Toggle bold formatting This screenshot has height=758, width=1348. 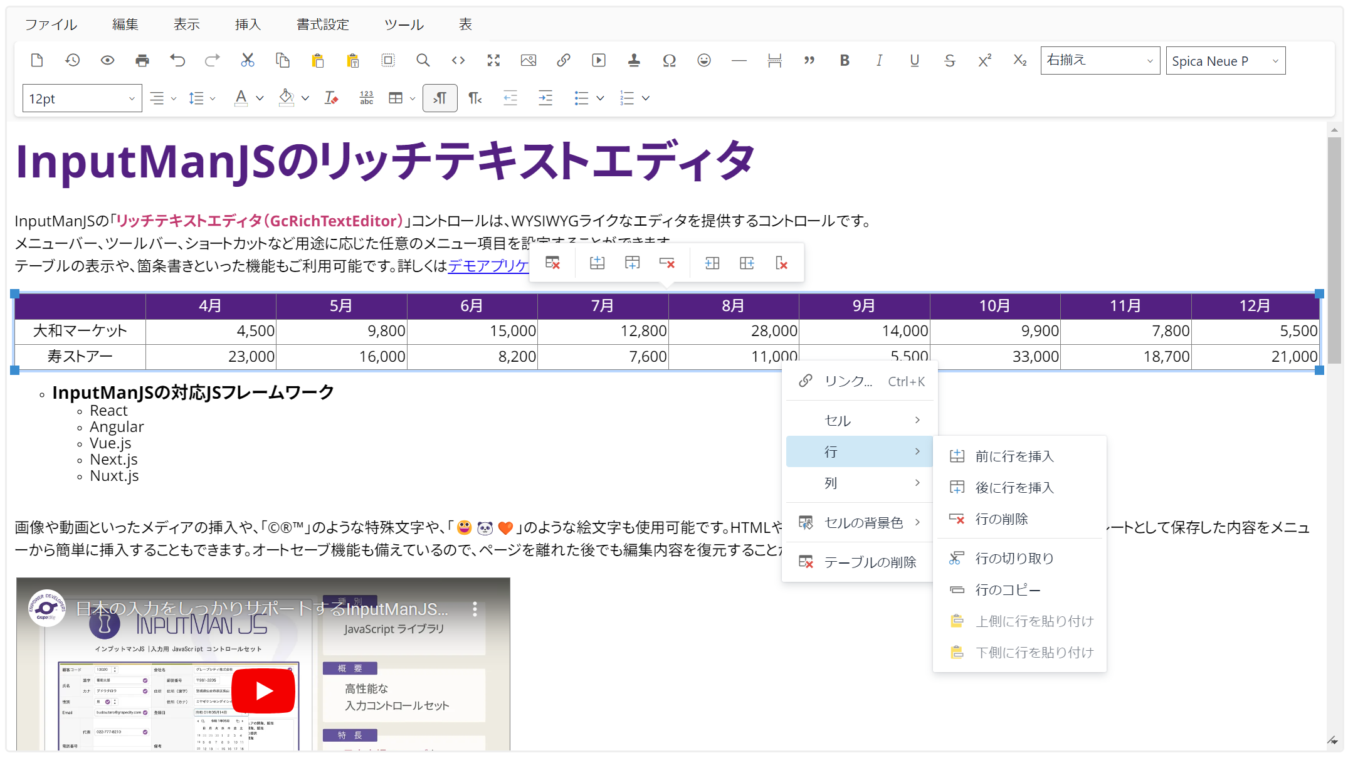(x=845, y=60)
